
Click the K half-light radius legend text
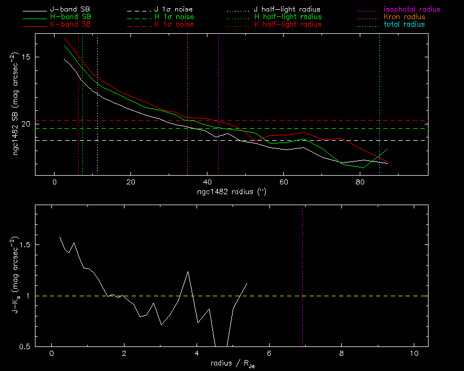click(x=288, y=25)
